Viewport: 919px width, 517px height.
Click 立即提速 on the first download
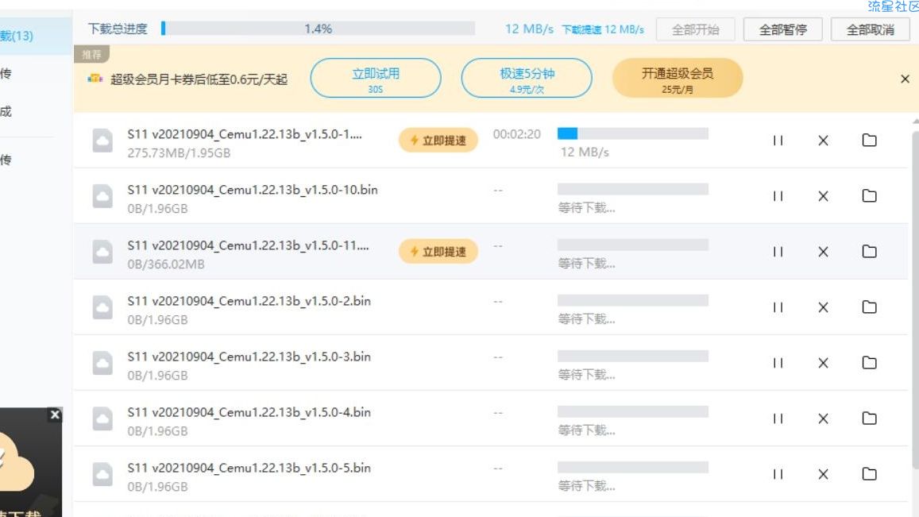(x=438, y=140)
